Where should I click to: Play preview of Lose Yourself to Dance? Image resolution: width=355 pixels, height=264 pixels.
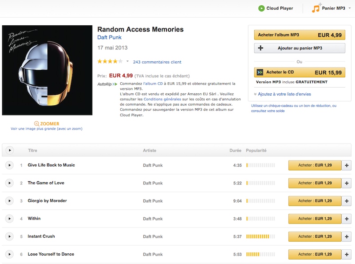pyautogui.click(x=9, y=254)
